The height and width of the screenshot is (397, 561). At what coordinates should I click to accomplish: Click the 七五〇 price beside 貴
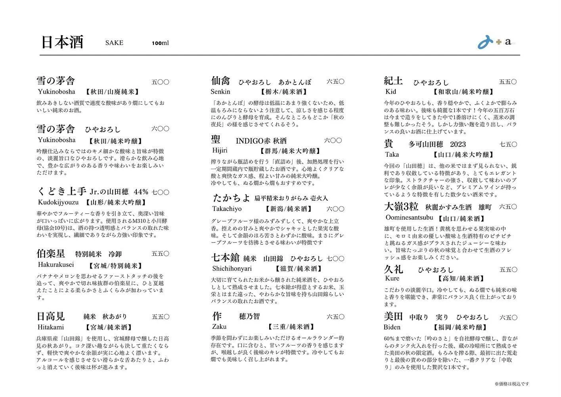[x=508, y=144]
